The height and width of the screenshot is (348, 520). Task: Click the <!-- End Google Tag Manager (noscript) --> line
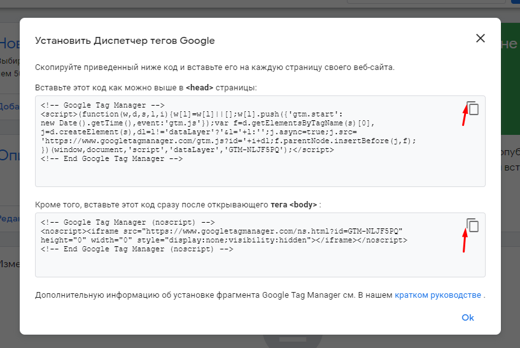click(137, 249)
